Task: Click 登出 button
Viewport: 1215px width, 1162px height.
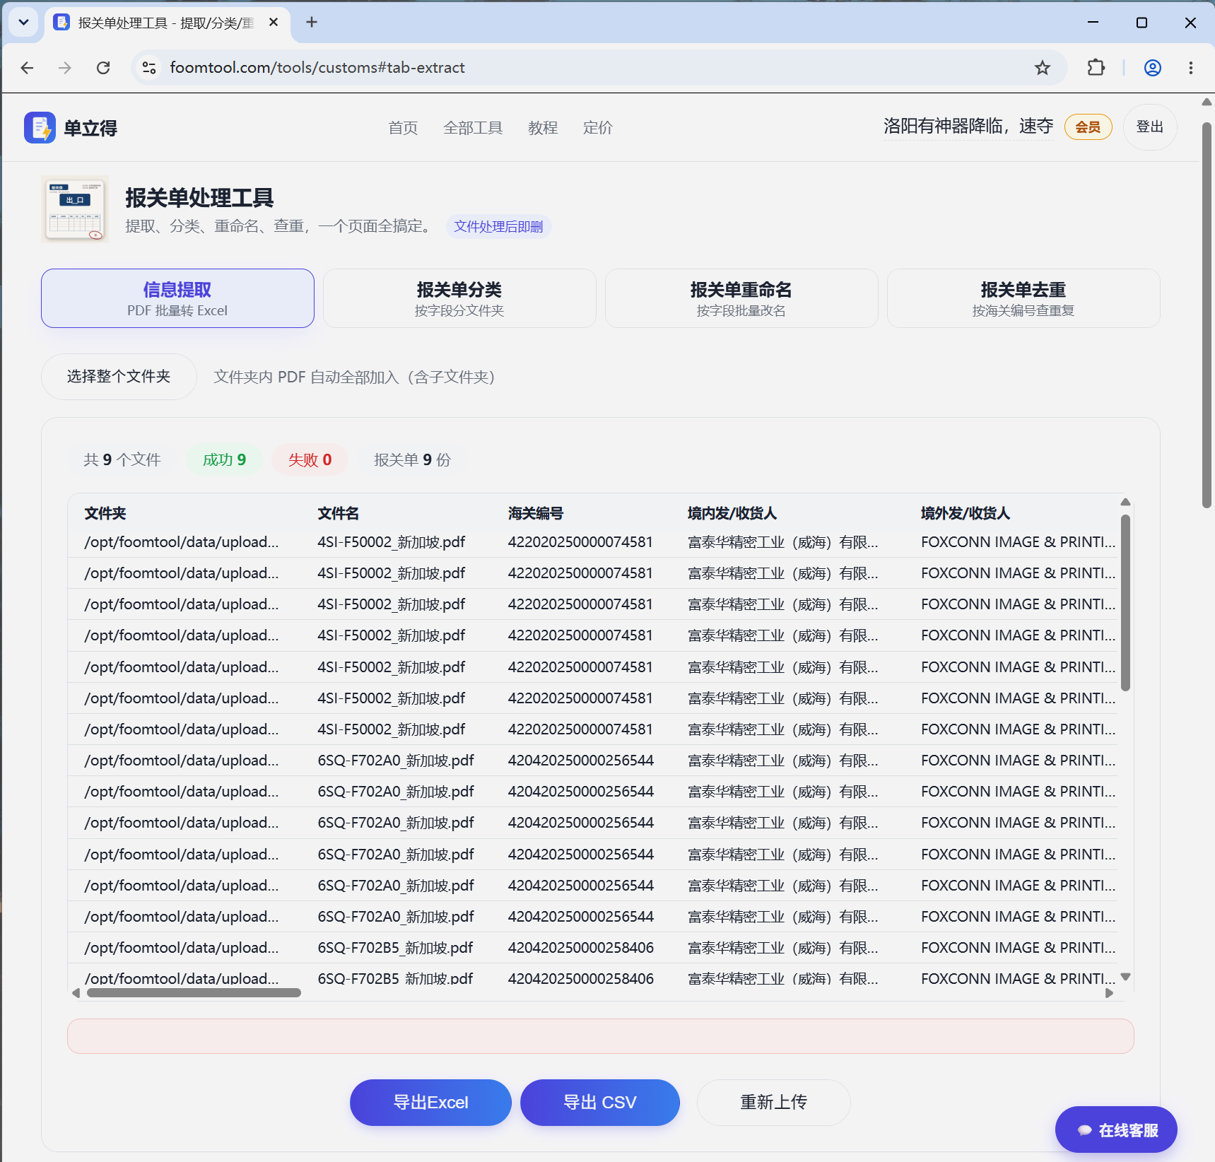Action: (x=1150, y=127)
